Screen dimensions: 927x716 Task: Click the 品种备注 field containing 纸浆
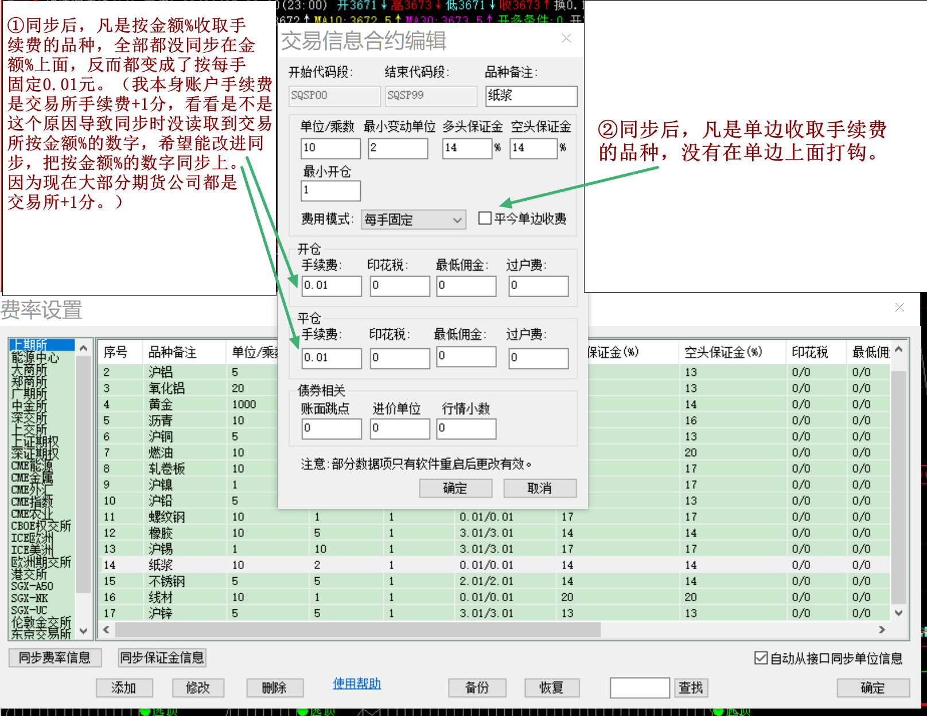[x=531, y=96]
